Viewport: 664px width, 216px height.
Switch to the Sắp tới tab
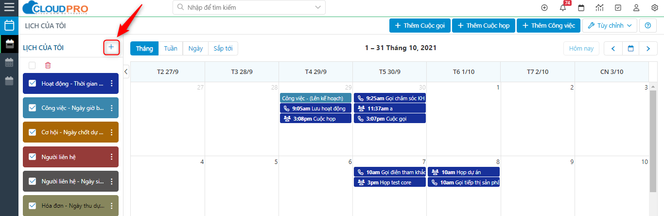[223, 48]
